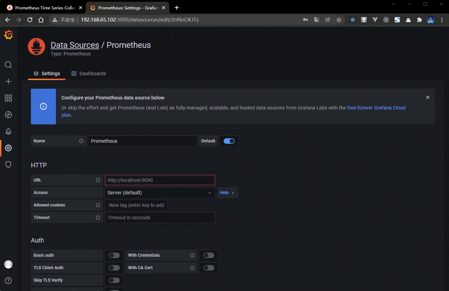Open the browser extensions puzzle icon

419,20
